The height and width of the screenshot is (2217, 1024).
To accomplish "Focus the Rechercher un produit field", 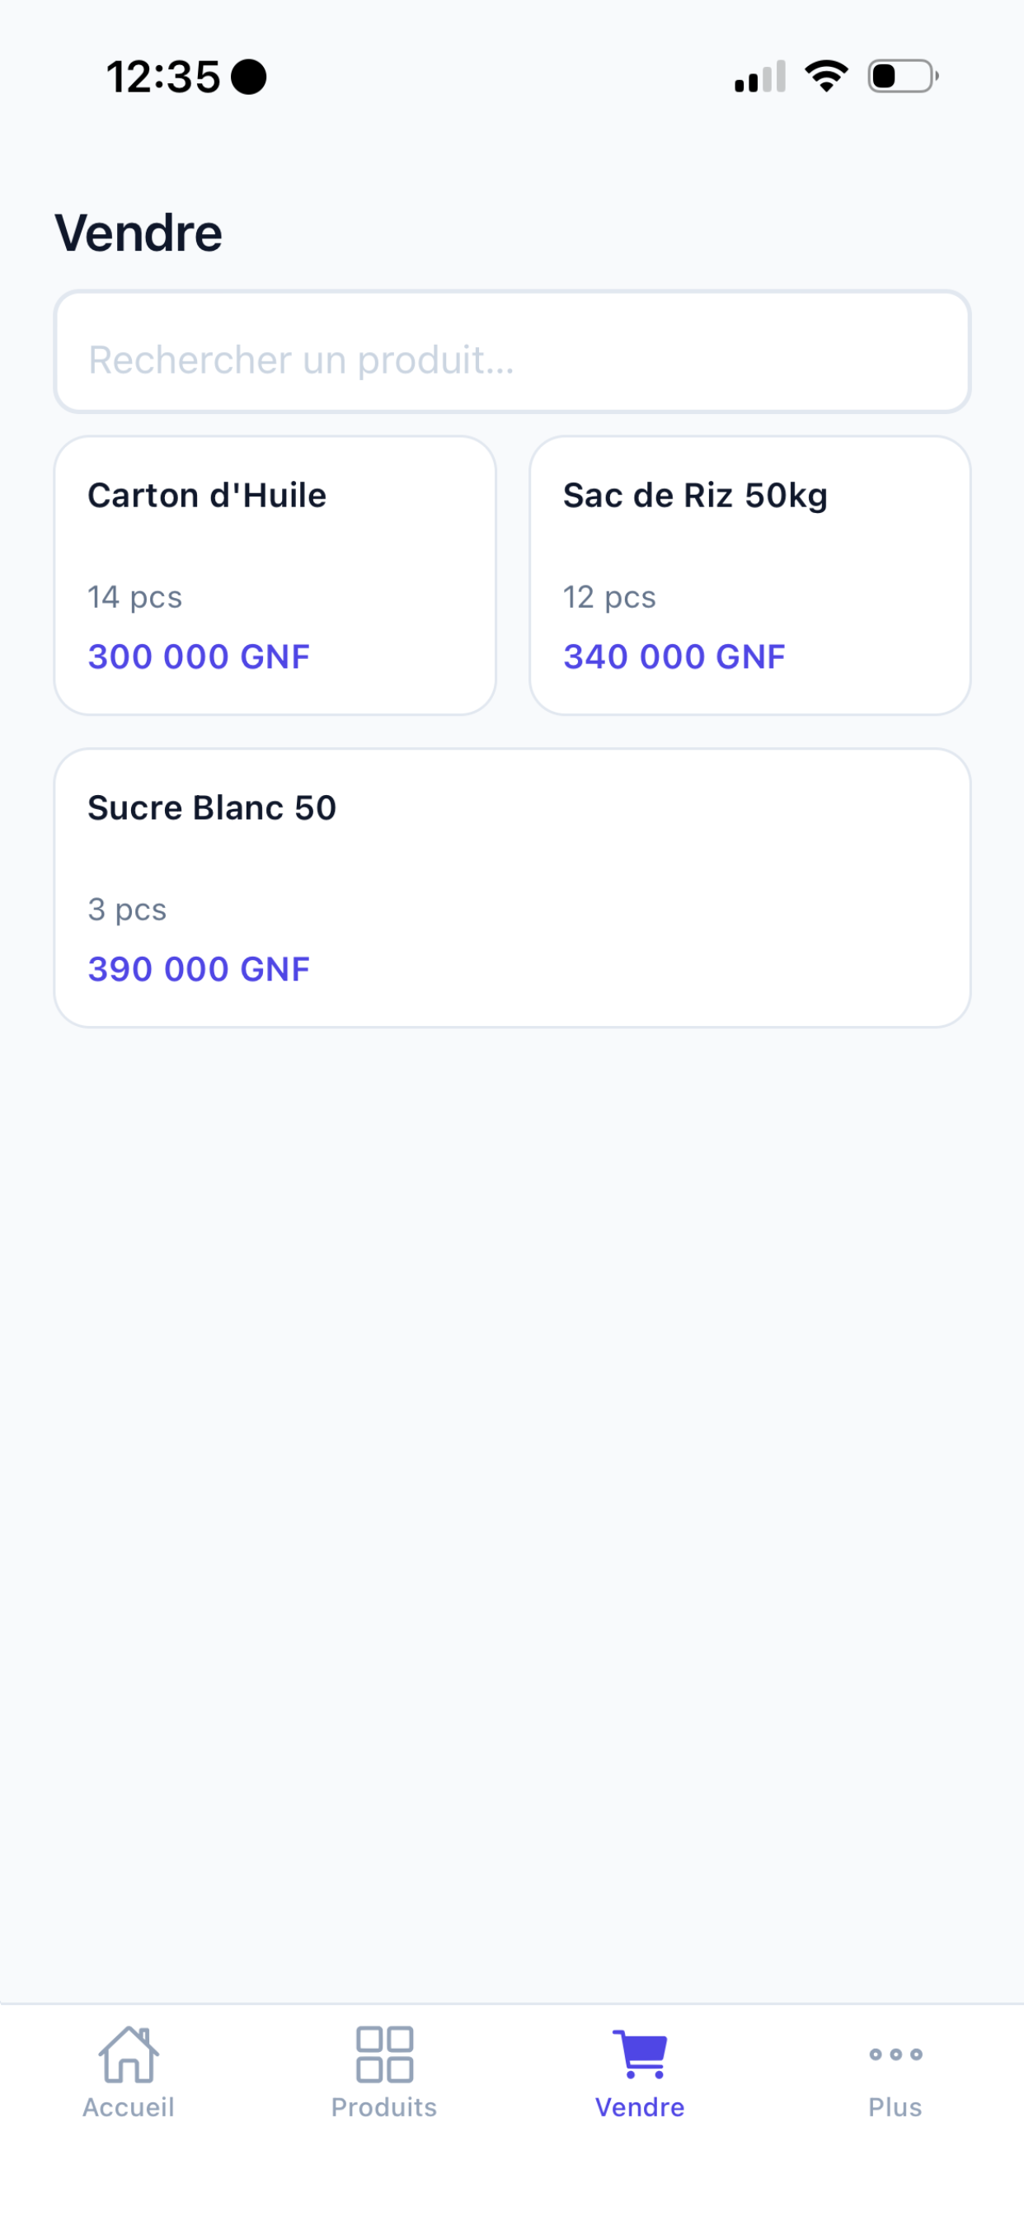I will coord(513,352).
